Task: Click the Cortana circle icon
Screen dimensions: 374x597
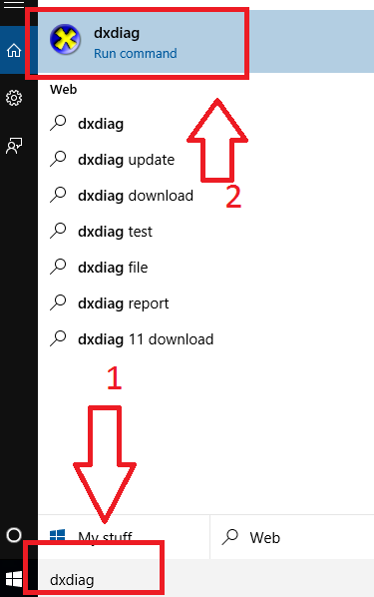Action: pos(14,535)
